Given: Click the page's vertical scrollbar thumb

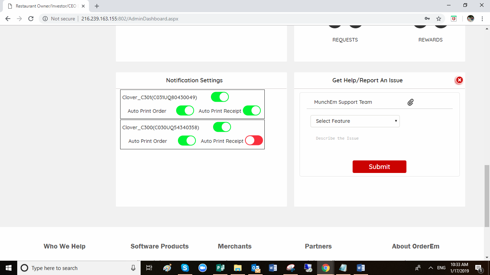Looking at the screenshot, I should pos(487,195).
